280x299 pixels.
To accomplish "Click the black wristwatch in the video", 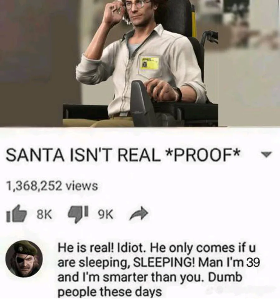I will point(179,93).
